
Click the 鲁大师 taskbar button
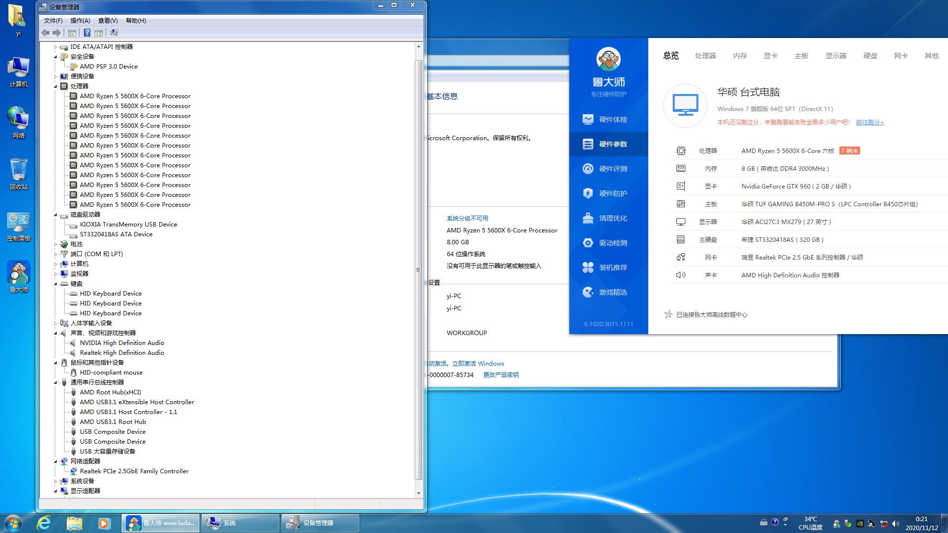[161, 523]
